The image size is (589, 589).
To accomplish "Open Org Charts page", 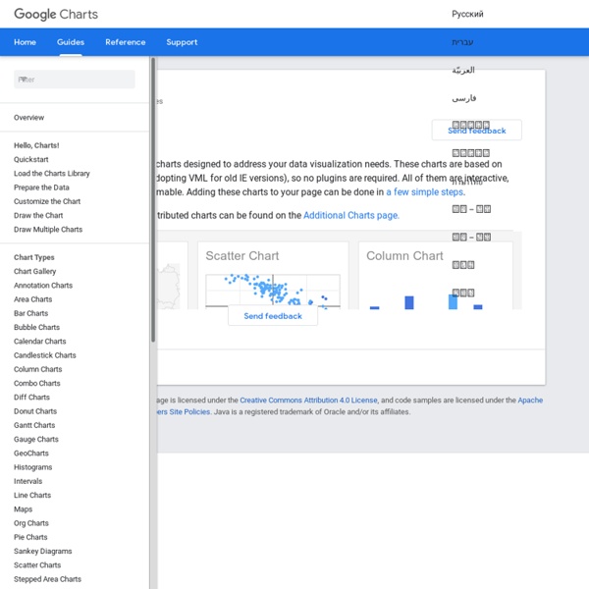I will click(x=31, y=523).
